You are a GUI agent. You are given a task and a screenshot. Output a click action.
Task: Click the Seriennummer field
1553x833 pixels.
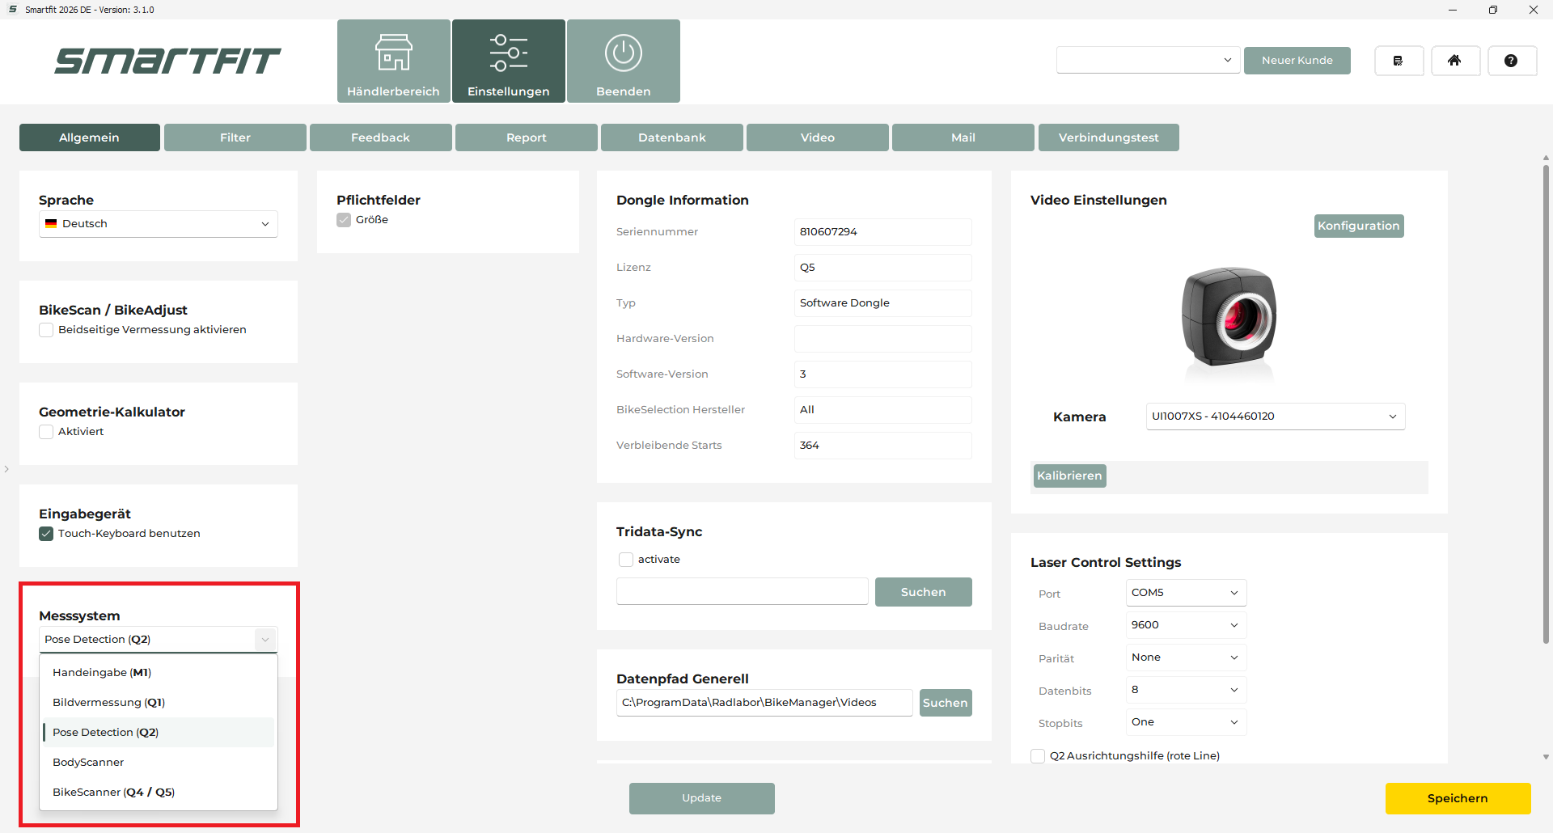(x=883, y=232)
